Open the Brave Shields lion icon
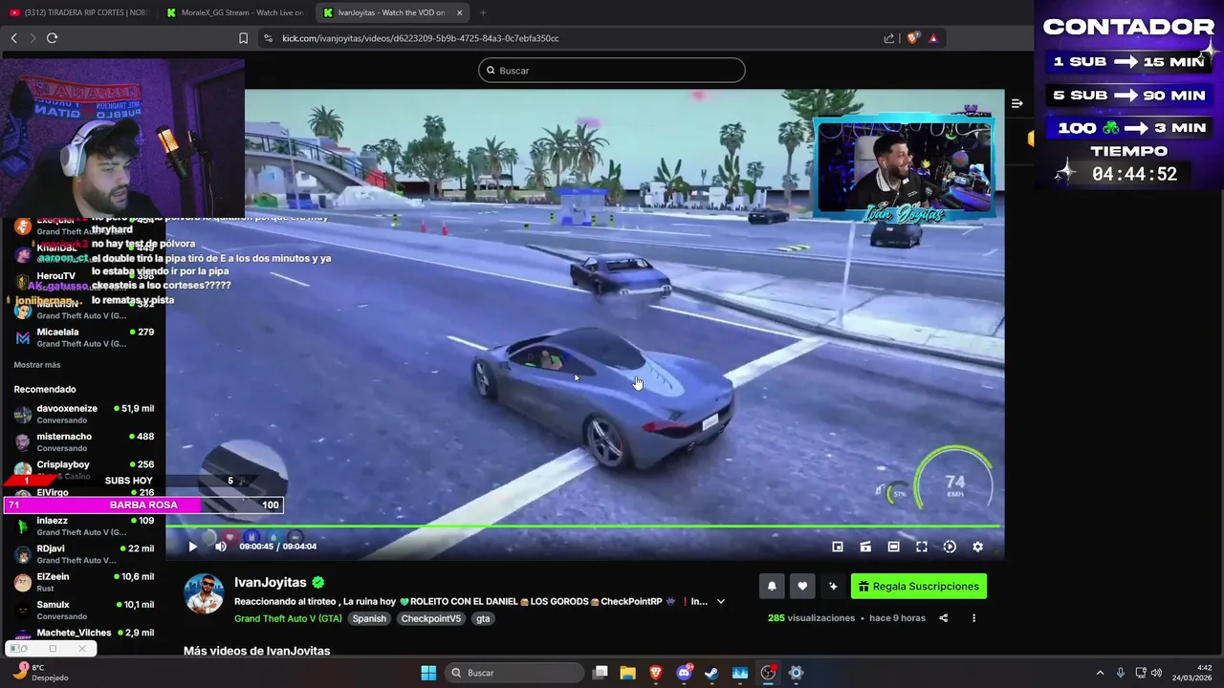 point(912,38)
